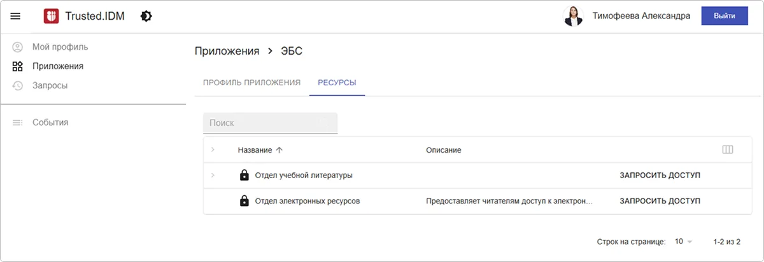Switch to Профиль приложения tab
This screenshot has width=764, height=262.
tap(251, 83)
